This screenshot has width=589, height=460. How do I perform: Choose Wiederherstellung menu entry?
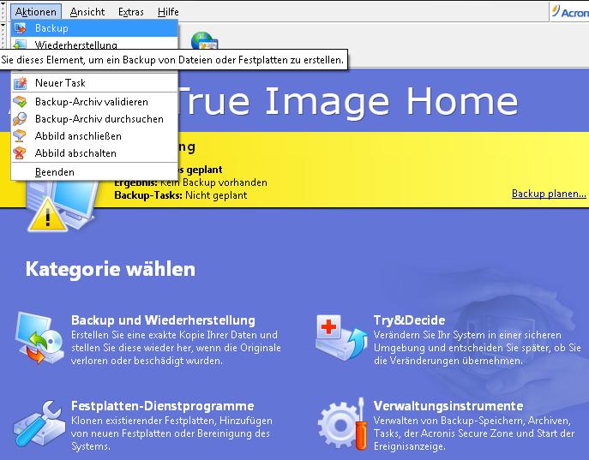click(94, 43)
